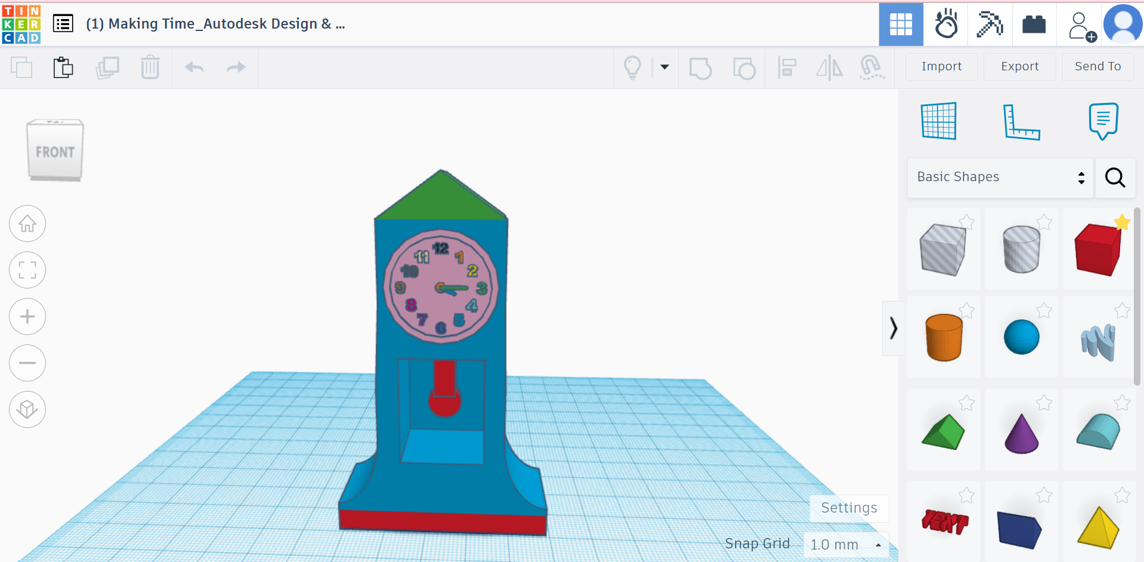Select the Group shapes icon
This screenshot has height=562, width=1144.
click(x=701, y=68)
